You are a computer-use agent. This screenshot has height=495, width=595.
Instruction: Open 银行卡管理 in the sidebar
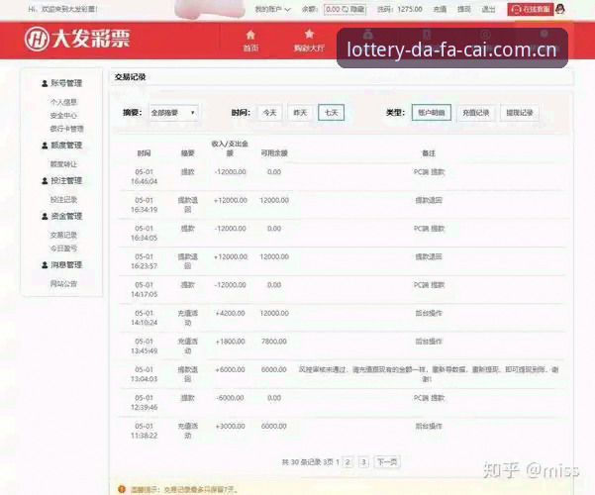pyautogui.click(x=66, y=129)
